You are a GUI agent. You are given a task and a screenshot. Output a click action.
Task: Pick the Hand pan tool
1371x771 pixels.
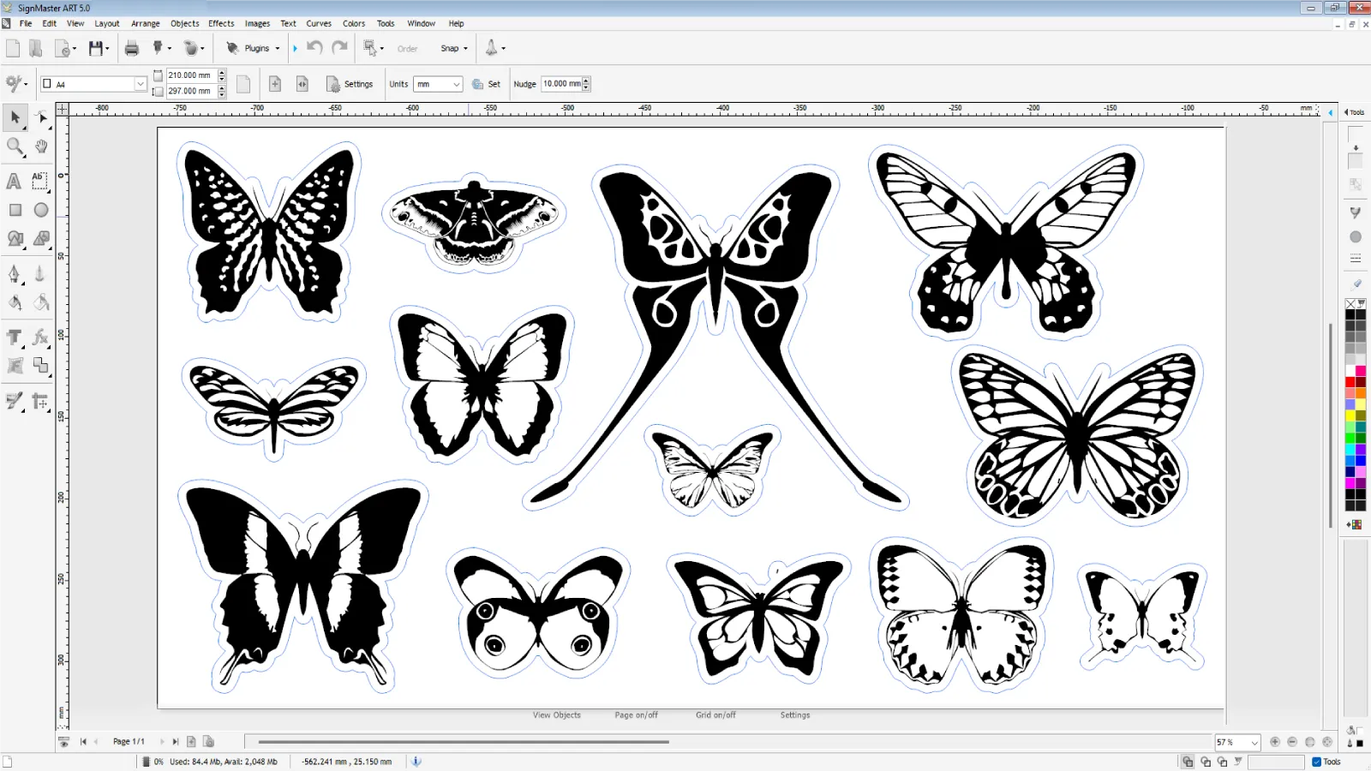(x=40, y=146)
